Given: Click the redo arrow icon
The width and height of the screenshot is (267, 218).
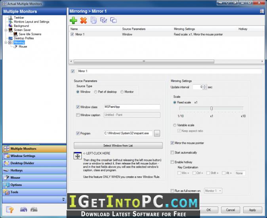Looking at the screenshot, I should coord(34,210).
